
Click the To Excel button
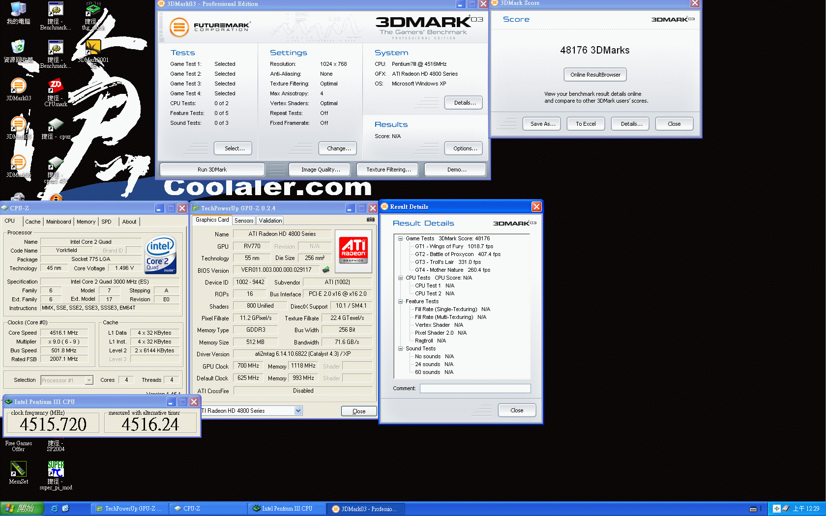tap(586, 124)
